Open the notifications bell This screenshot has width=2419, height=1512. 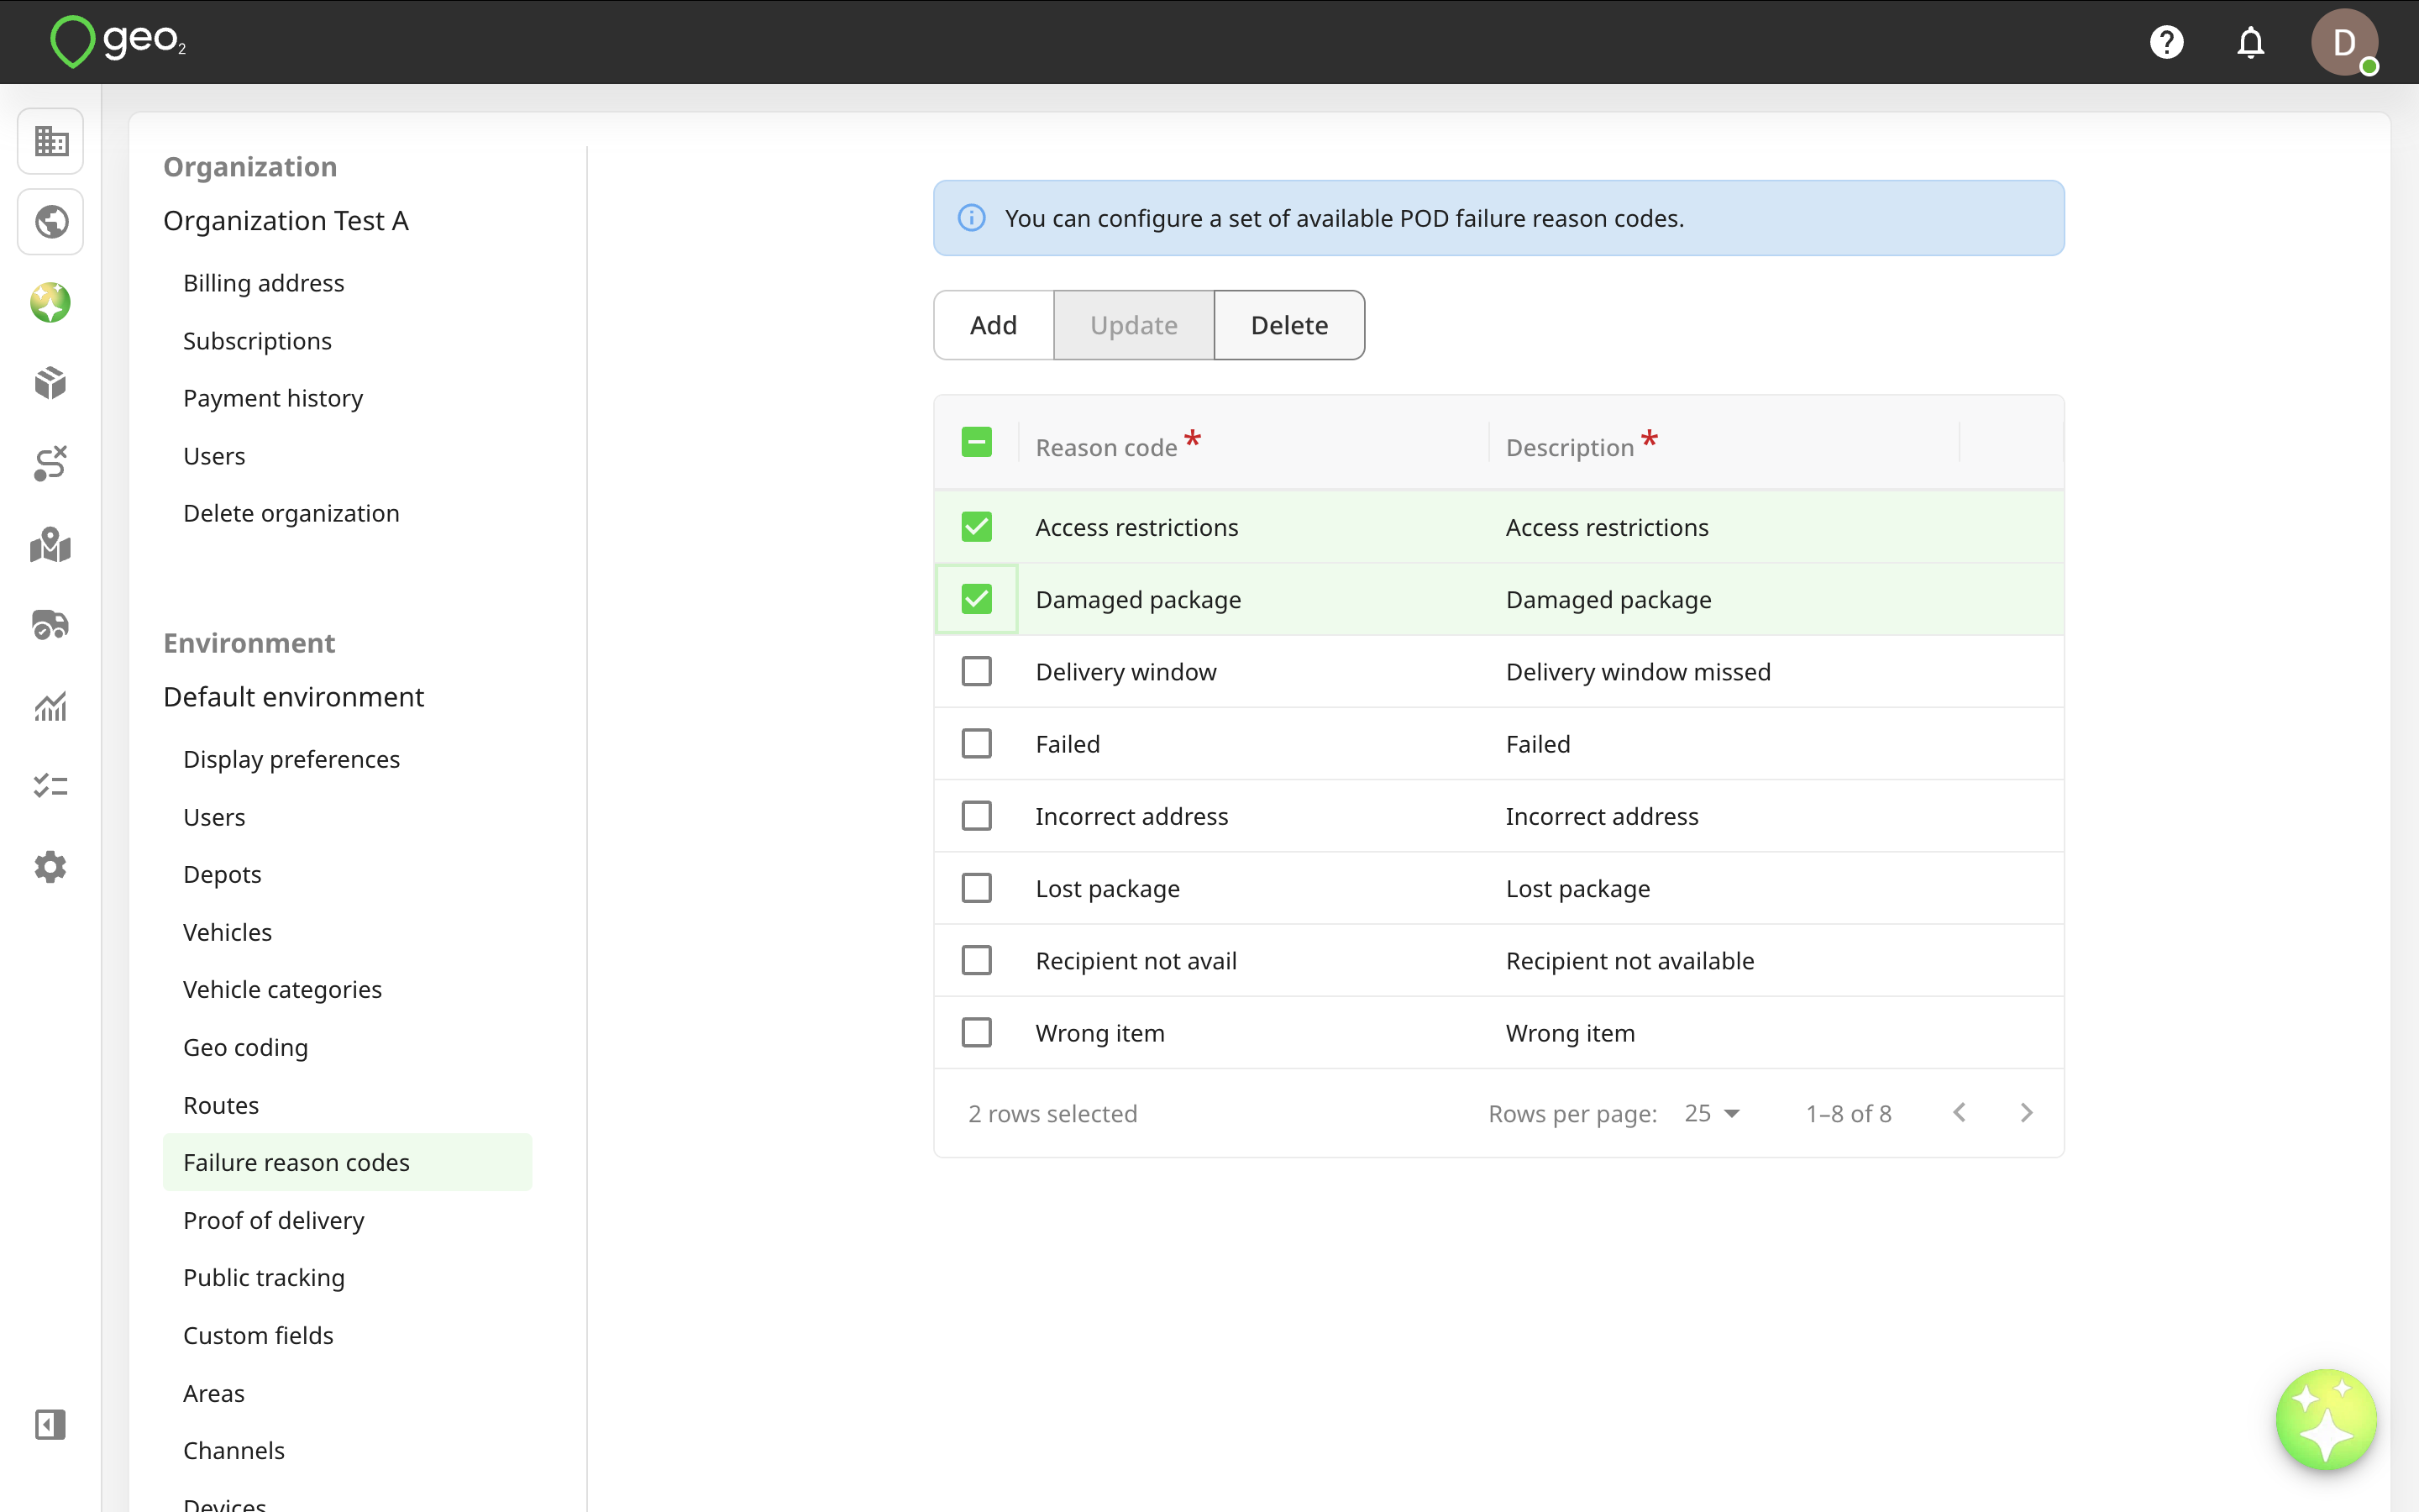point(2250,42)
